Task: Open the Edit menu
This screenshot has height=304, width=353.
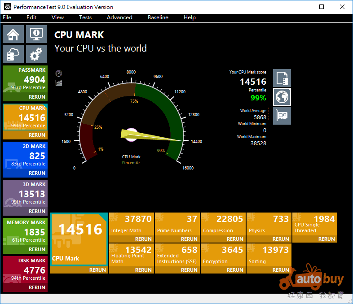Action: pos(31,17)
